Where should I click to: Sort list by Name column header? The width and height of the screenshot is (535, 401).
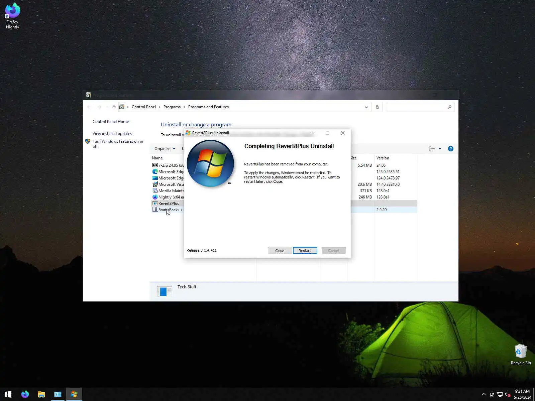[157, 158]
